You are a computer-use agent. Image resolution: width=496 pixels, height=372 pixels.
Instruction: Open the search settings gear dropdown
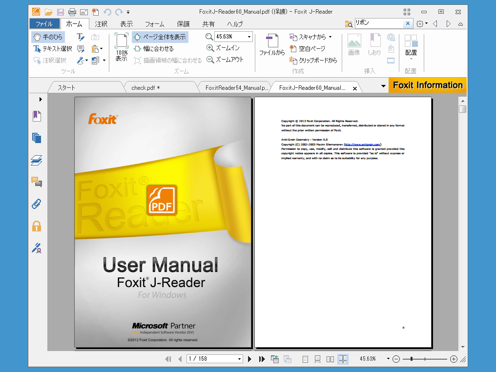[422, 24]
